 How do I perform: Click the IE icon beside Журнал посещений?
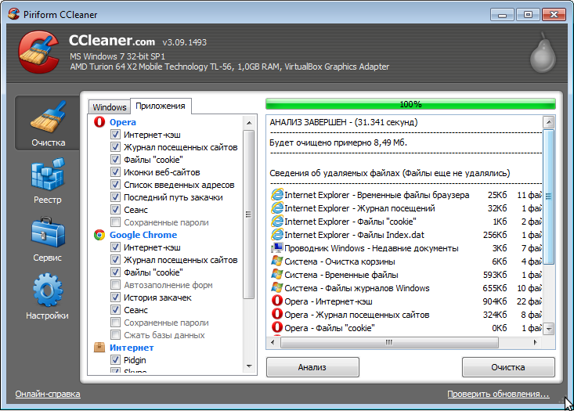(277, 208)
